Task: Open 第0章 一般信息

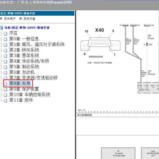Action: click(x=24, y=39)
